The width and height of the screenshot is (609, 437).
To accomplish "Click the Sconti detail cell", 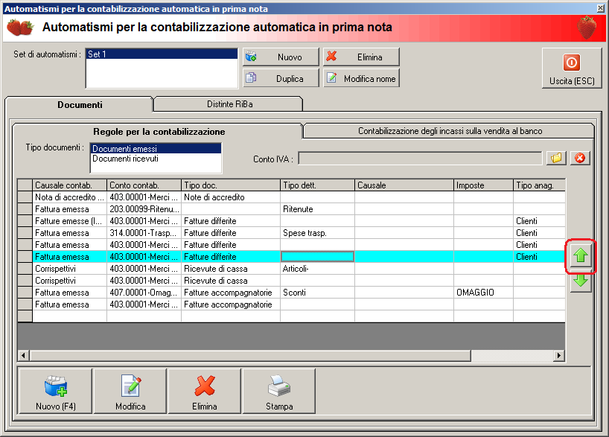I will [x=317, y=293].
